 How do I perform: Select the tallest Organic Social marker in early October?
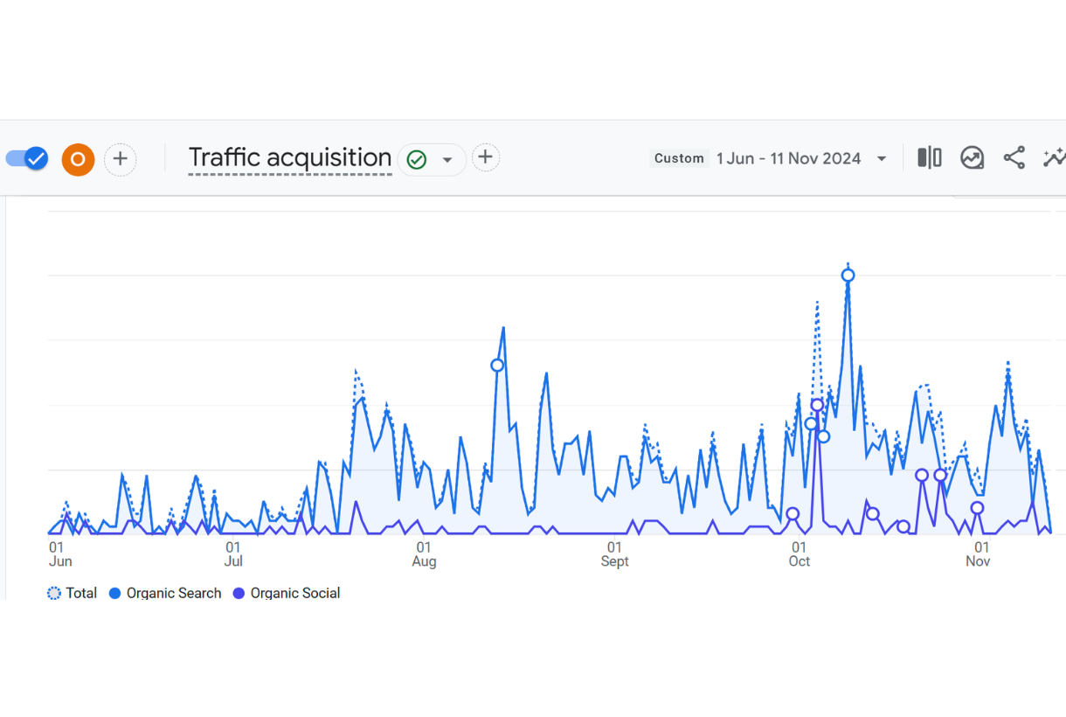(x=817, y=405)
